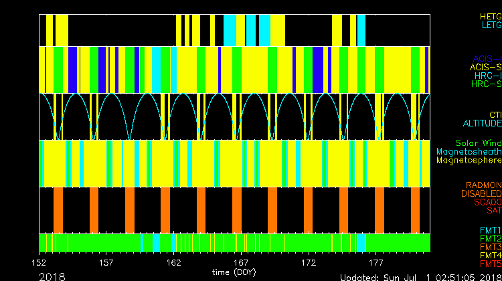
Task: Select the LETG legend label
Action: click(x=491, y=25)
